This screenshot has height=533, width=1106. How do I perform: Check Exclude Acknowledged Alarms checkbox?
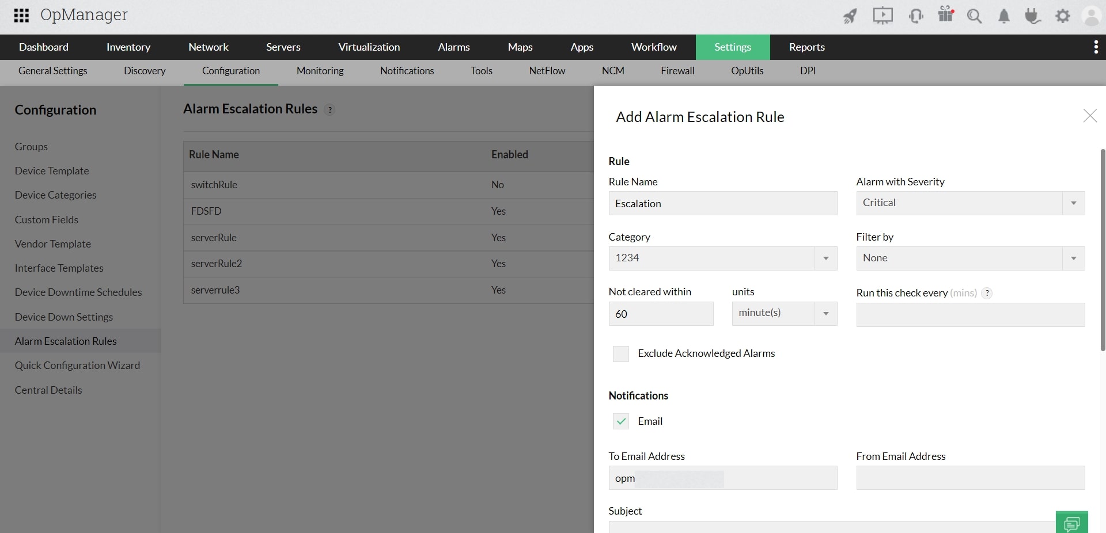[x=621, y=353]
